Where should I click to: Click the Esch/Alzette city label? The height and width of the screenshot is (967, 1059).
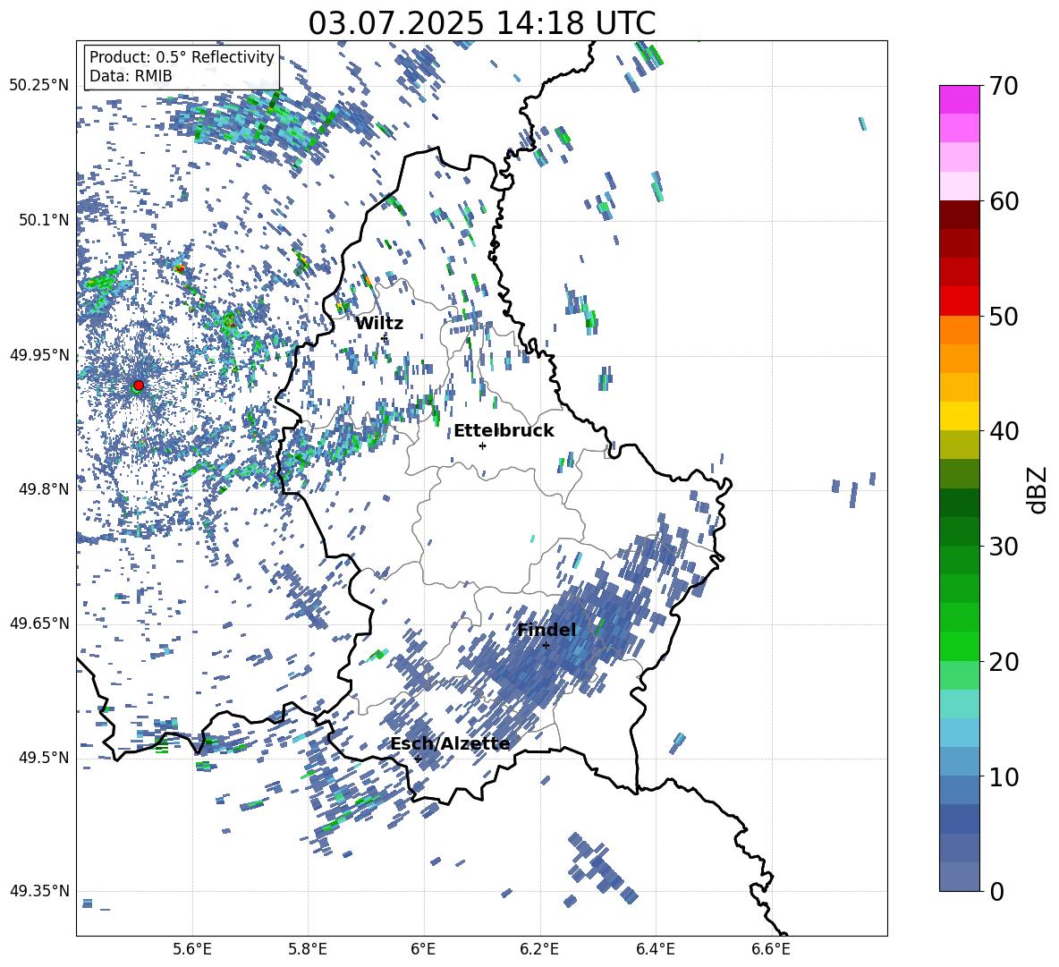tap(450, 744)
